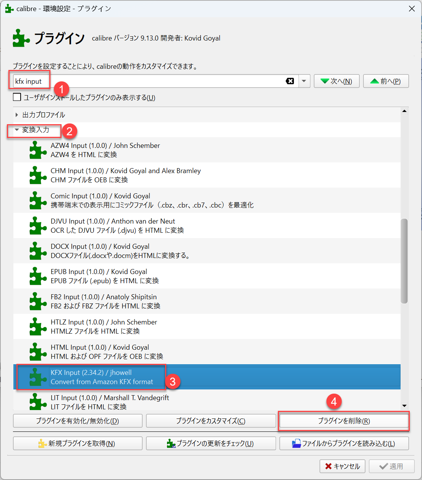422x480 pixels.
Task: Click the scroll up arrow of plugin list
Action: tap(404, 111)
